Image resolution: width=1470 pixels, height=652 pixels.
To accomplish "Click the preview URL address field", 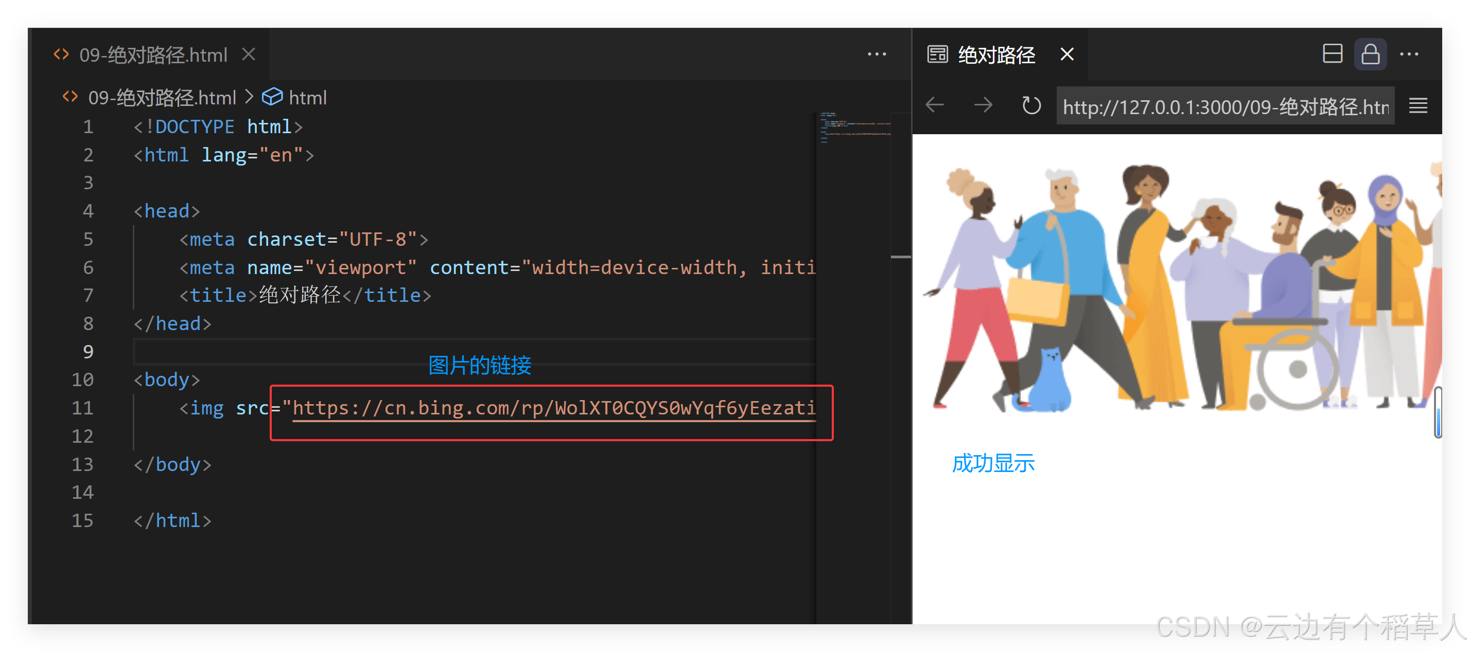I will (x=1224, y=106).
